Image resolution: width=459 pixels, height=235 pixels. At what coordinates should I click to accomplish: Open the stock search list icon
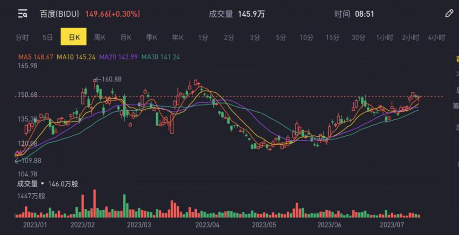tap(22, 14)
